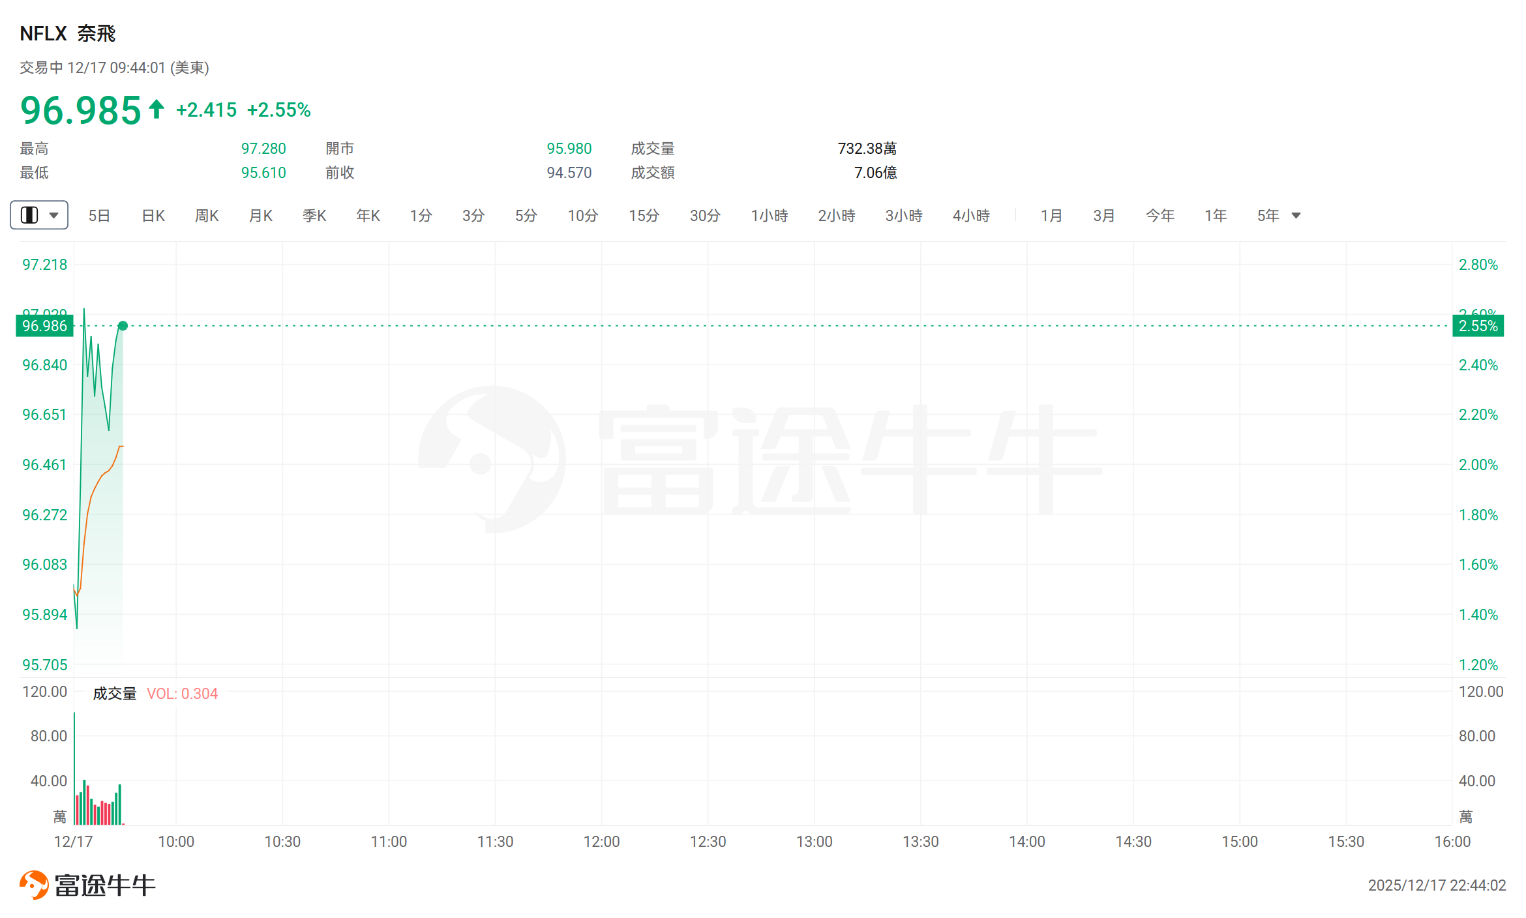Show the 3月 price range
Image resolution: width=1526 pixels, height=918 pixels.
click(1103, 215)
